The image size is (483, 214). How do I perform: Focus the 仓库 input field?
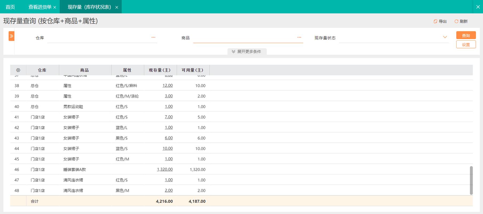point(102,38)
